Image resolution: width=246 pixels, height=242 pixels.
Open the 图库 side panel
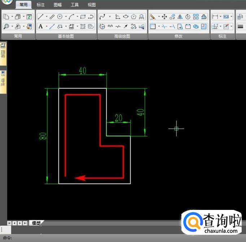[3, 51]
